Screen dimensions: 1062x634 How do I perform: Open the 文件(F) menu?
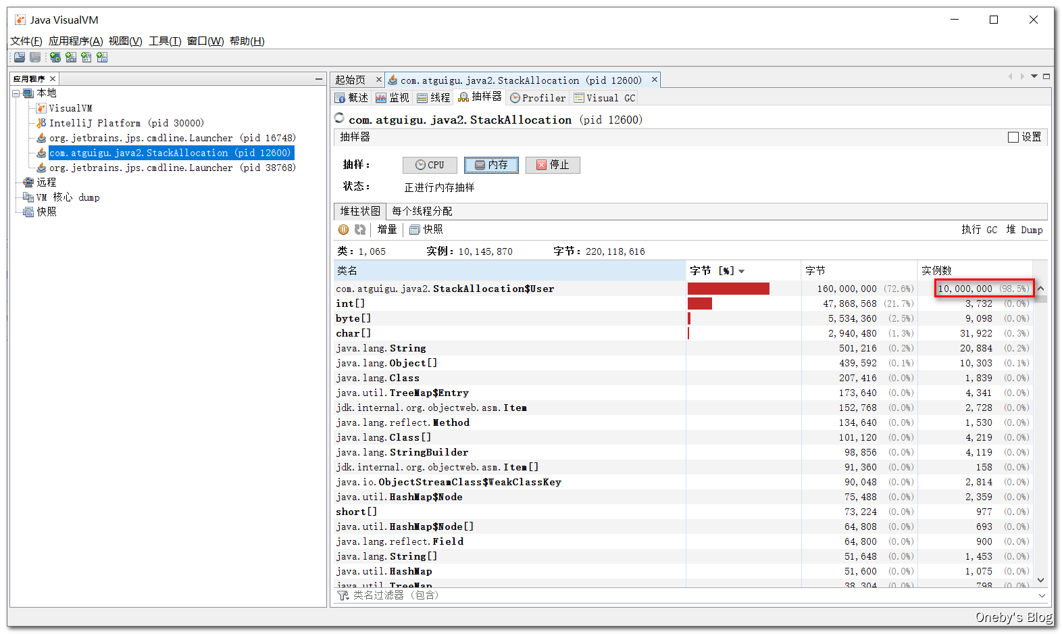pyautogui.click(x=26, y=41)
